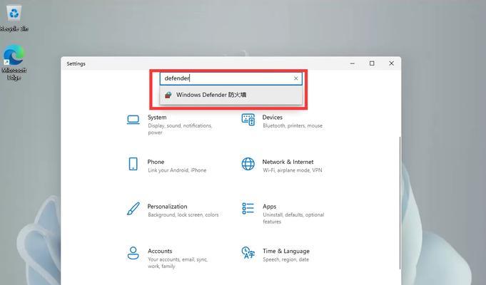The image size is (486, 285).
Task: Open the Network & Internet category
Action: tap(282, 165)
